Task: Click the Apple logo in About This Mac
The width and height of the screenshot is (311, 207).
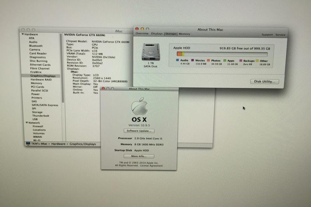Action: (140, 106)
